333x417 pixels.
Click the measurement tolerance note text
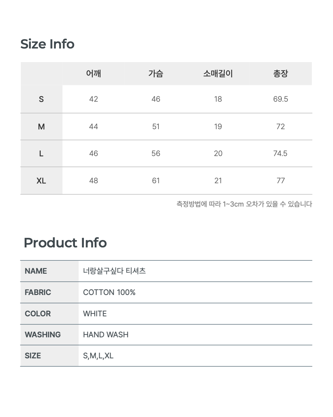(x=244, y=204)
